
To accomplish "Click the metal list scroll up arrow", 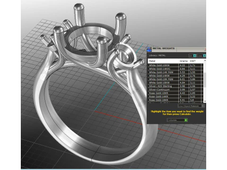I will click(205, 60).
